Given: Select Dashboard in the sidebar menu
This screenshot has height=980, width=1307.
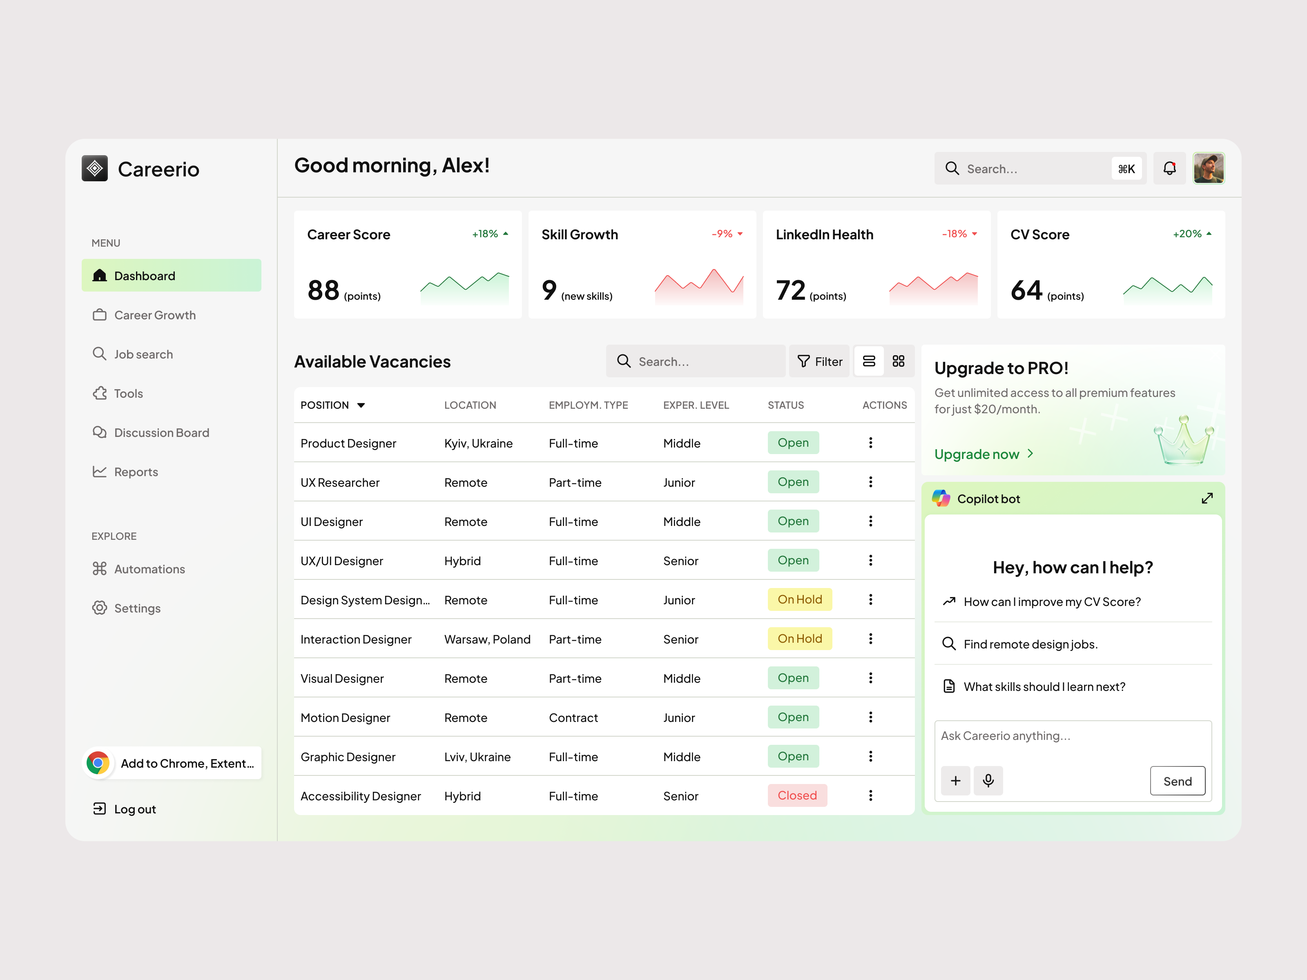Looking at the screenshot, I should (172, 275).
